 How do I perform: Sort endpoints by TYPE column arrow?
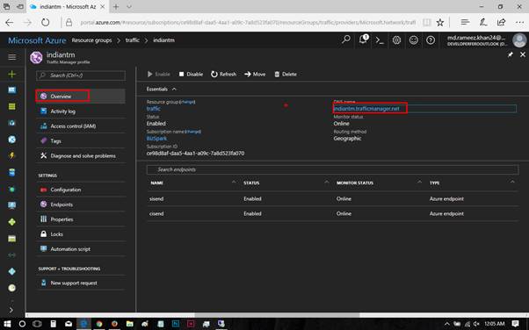coord(512,182)
